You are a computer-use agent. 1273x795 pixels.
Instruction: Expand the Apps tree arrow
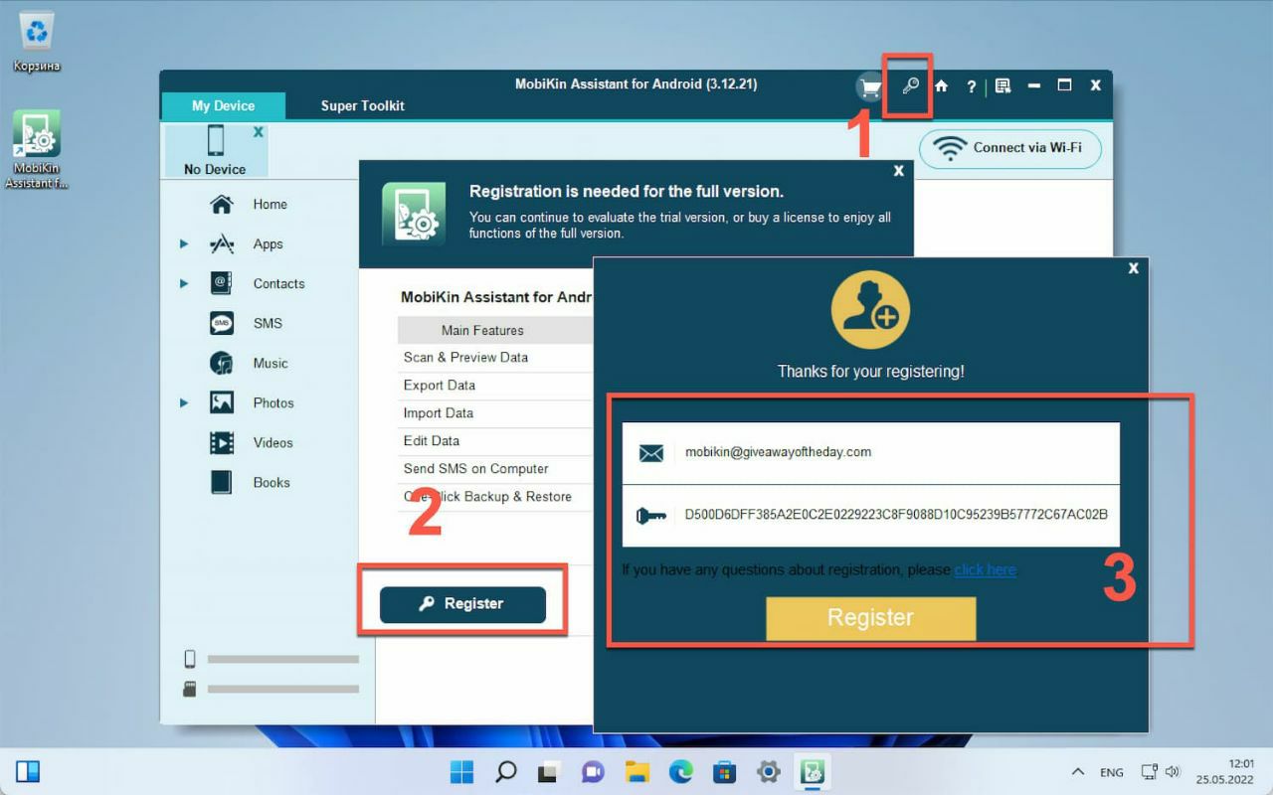tap(184, 243)
